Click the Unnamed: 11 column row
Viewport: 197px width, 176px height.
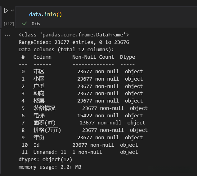pos(50,152)
